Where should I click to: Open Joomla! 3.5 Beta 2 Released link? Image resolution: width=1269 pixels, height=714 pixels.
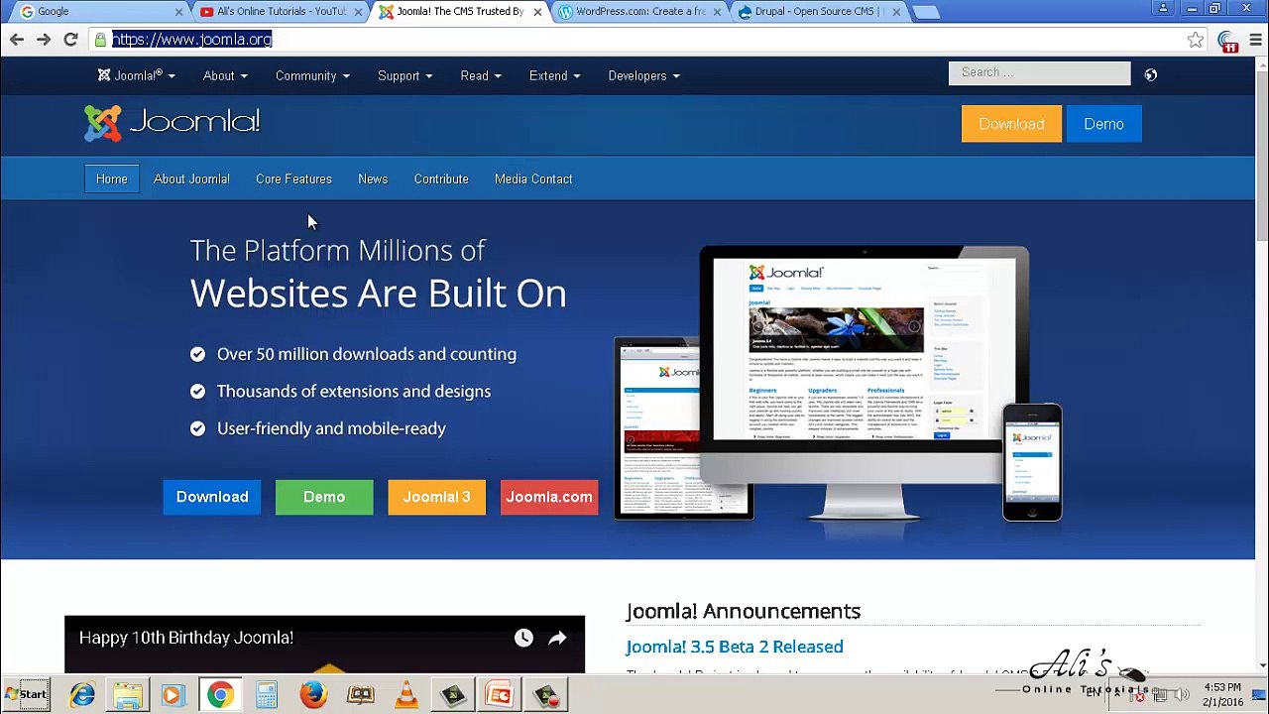[735, 647]
